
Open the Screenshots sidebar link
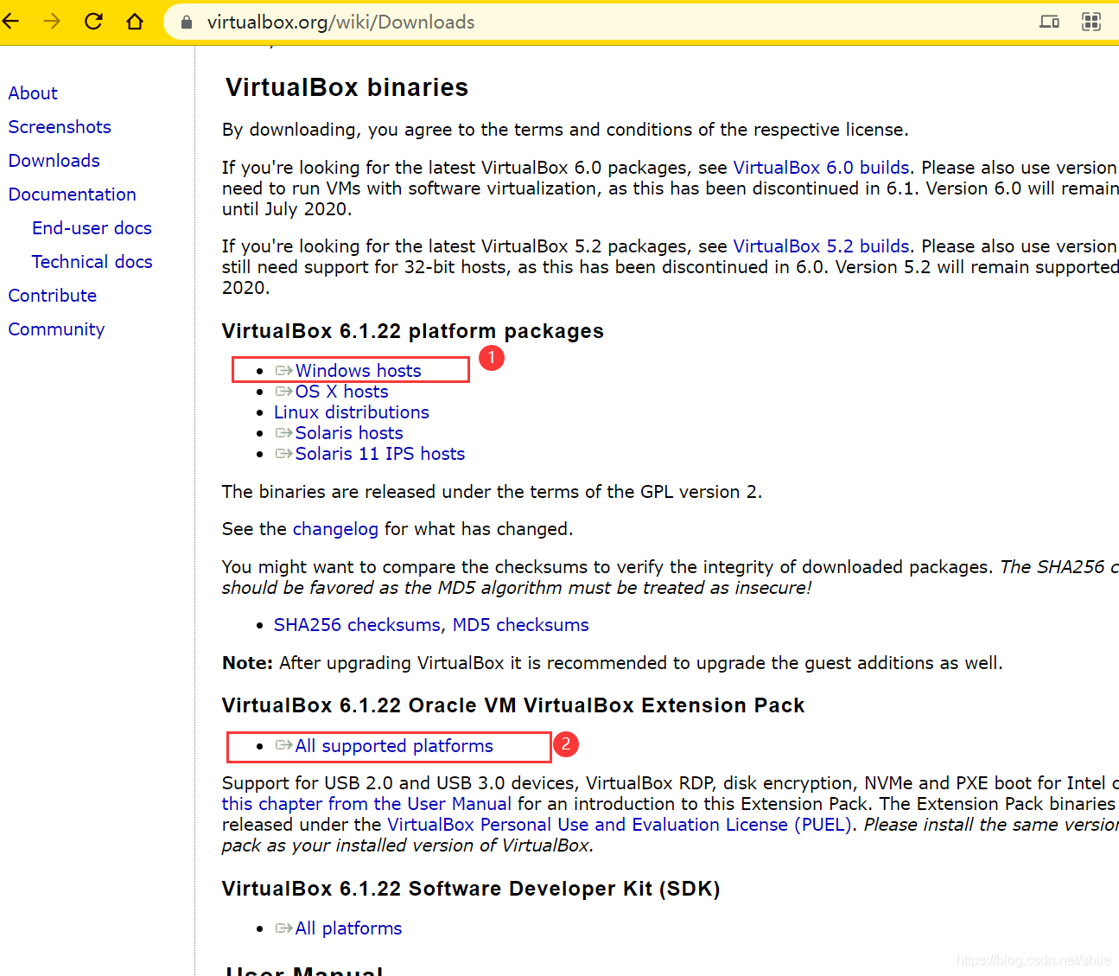click(x=60, y=127)
